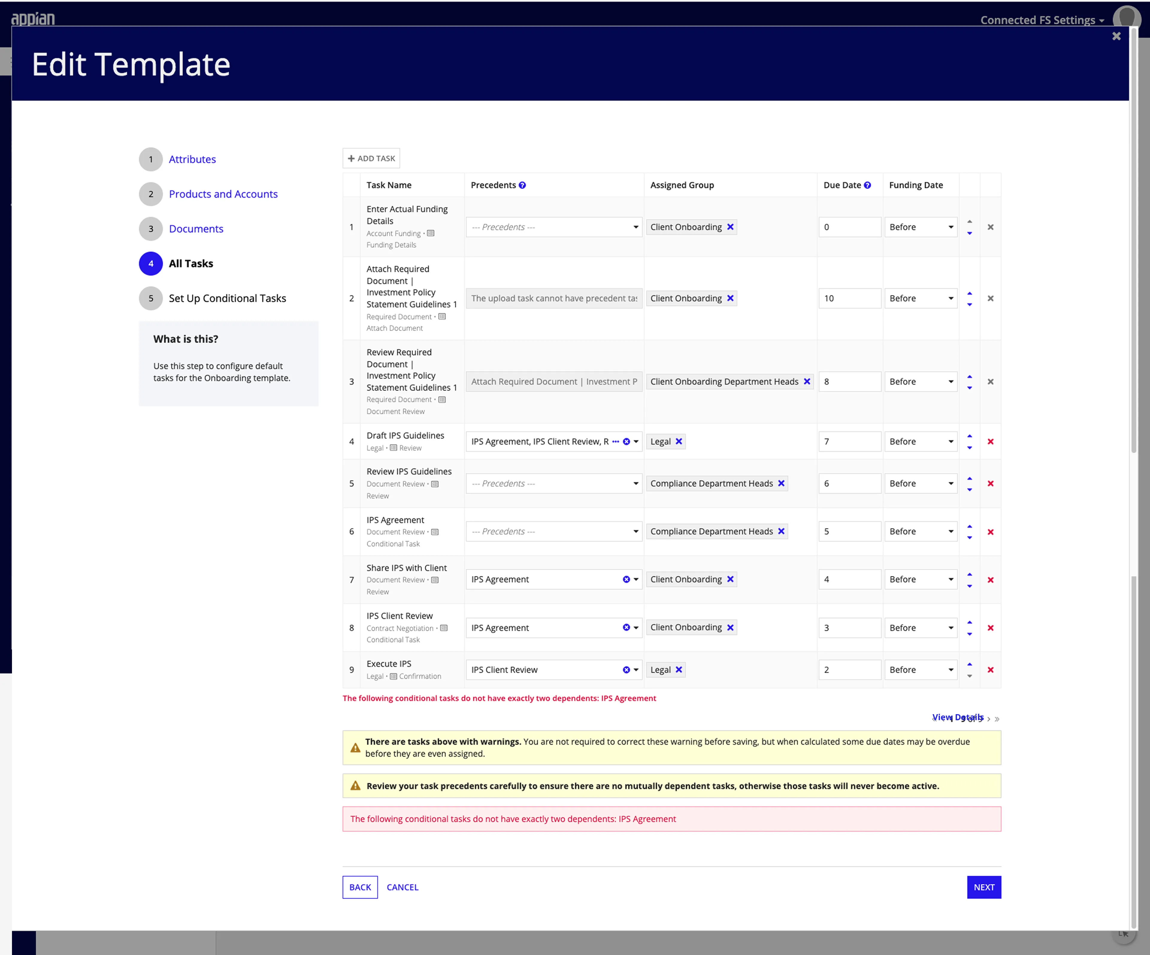
Task: Click the Due Date help icon
Action: pyautogui.click(x=867, y=185)
